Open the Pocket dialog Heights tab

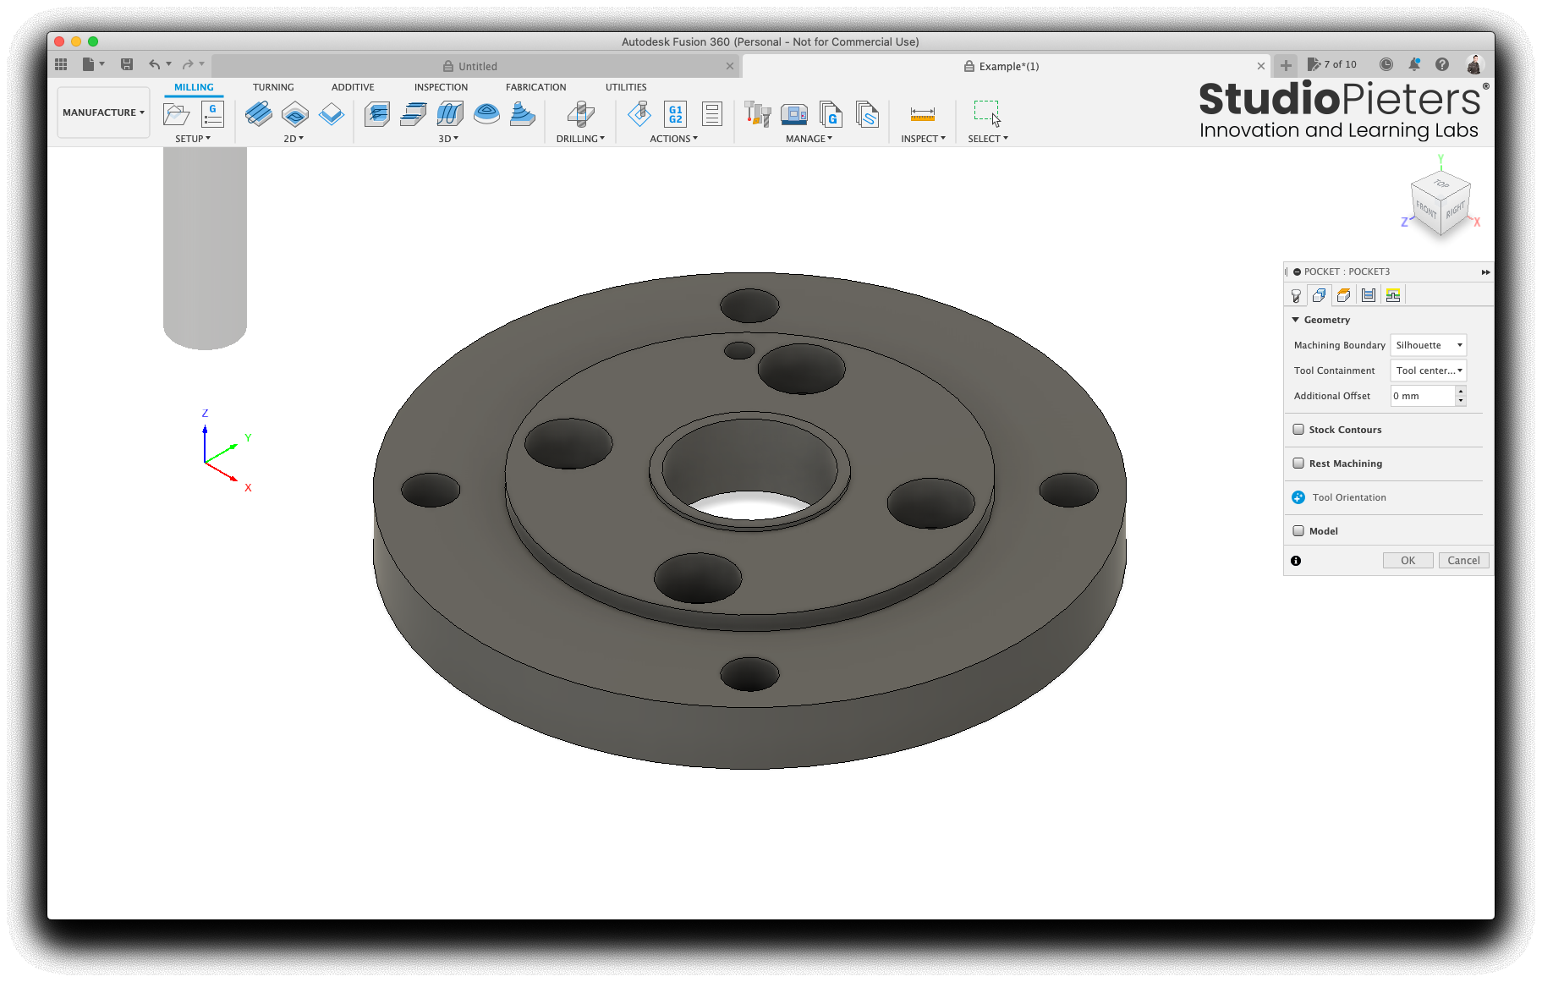pyautogui.click(x=1343, y=295)
